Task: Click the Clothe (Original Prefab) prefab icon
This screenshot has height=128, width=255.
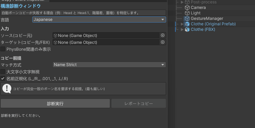Action: [187, 24]
